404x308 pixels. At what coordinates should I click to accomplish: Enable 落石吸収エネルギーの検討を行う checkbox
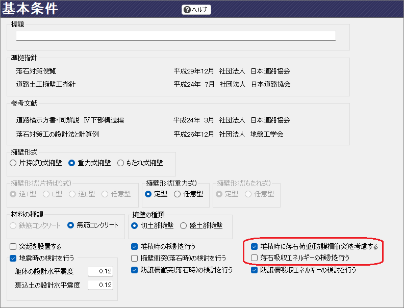[255, 258]
